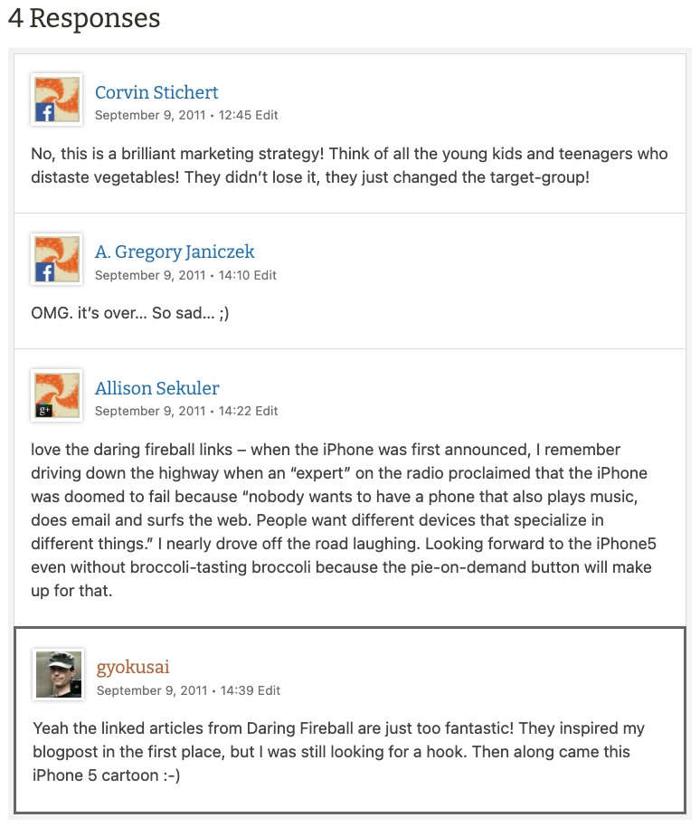Viewport: 700px width, 827px height.
Task: Open A. Gregory Janiczek's author link
Action: coord(175,252)
